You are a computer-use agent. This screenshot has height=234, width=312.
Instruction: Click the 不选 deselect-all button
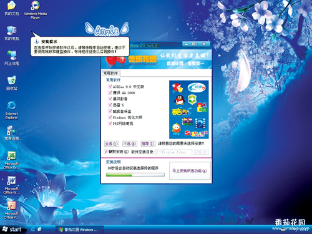coord(130,144)
